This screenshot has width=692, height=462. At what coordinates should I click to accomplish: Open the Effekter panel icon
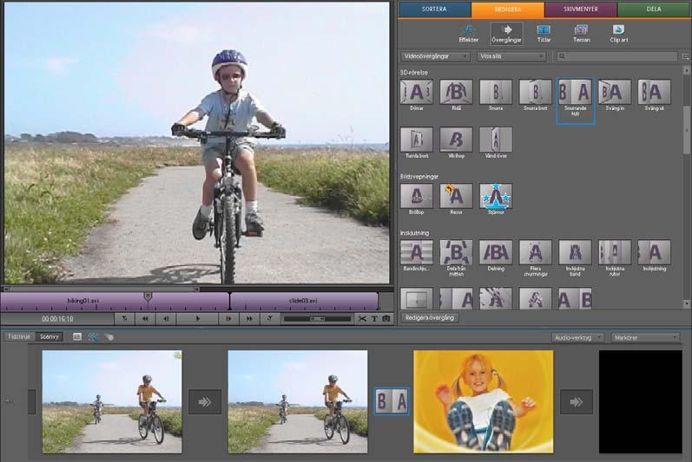(468, 34)
